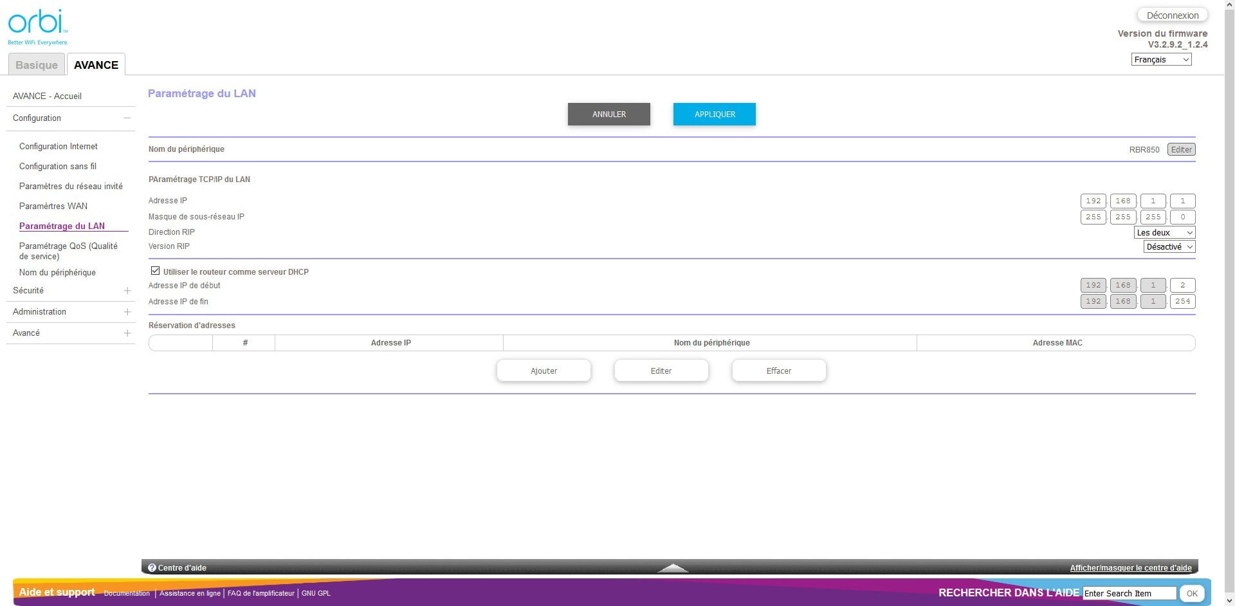Click Editer next to RBR850

[x=1181, y=149]
